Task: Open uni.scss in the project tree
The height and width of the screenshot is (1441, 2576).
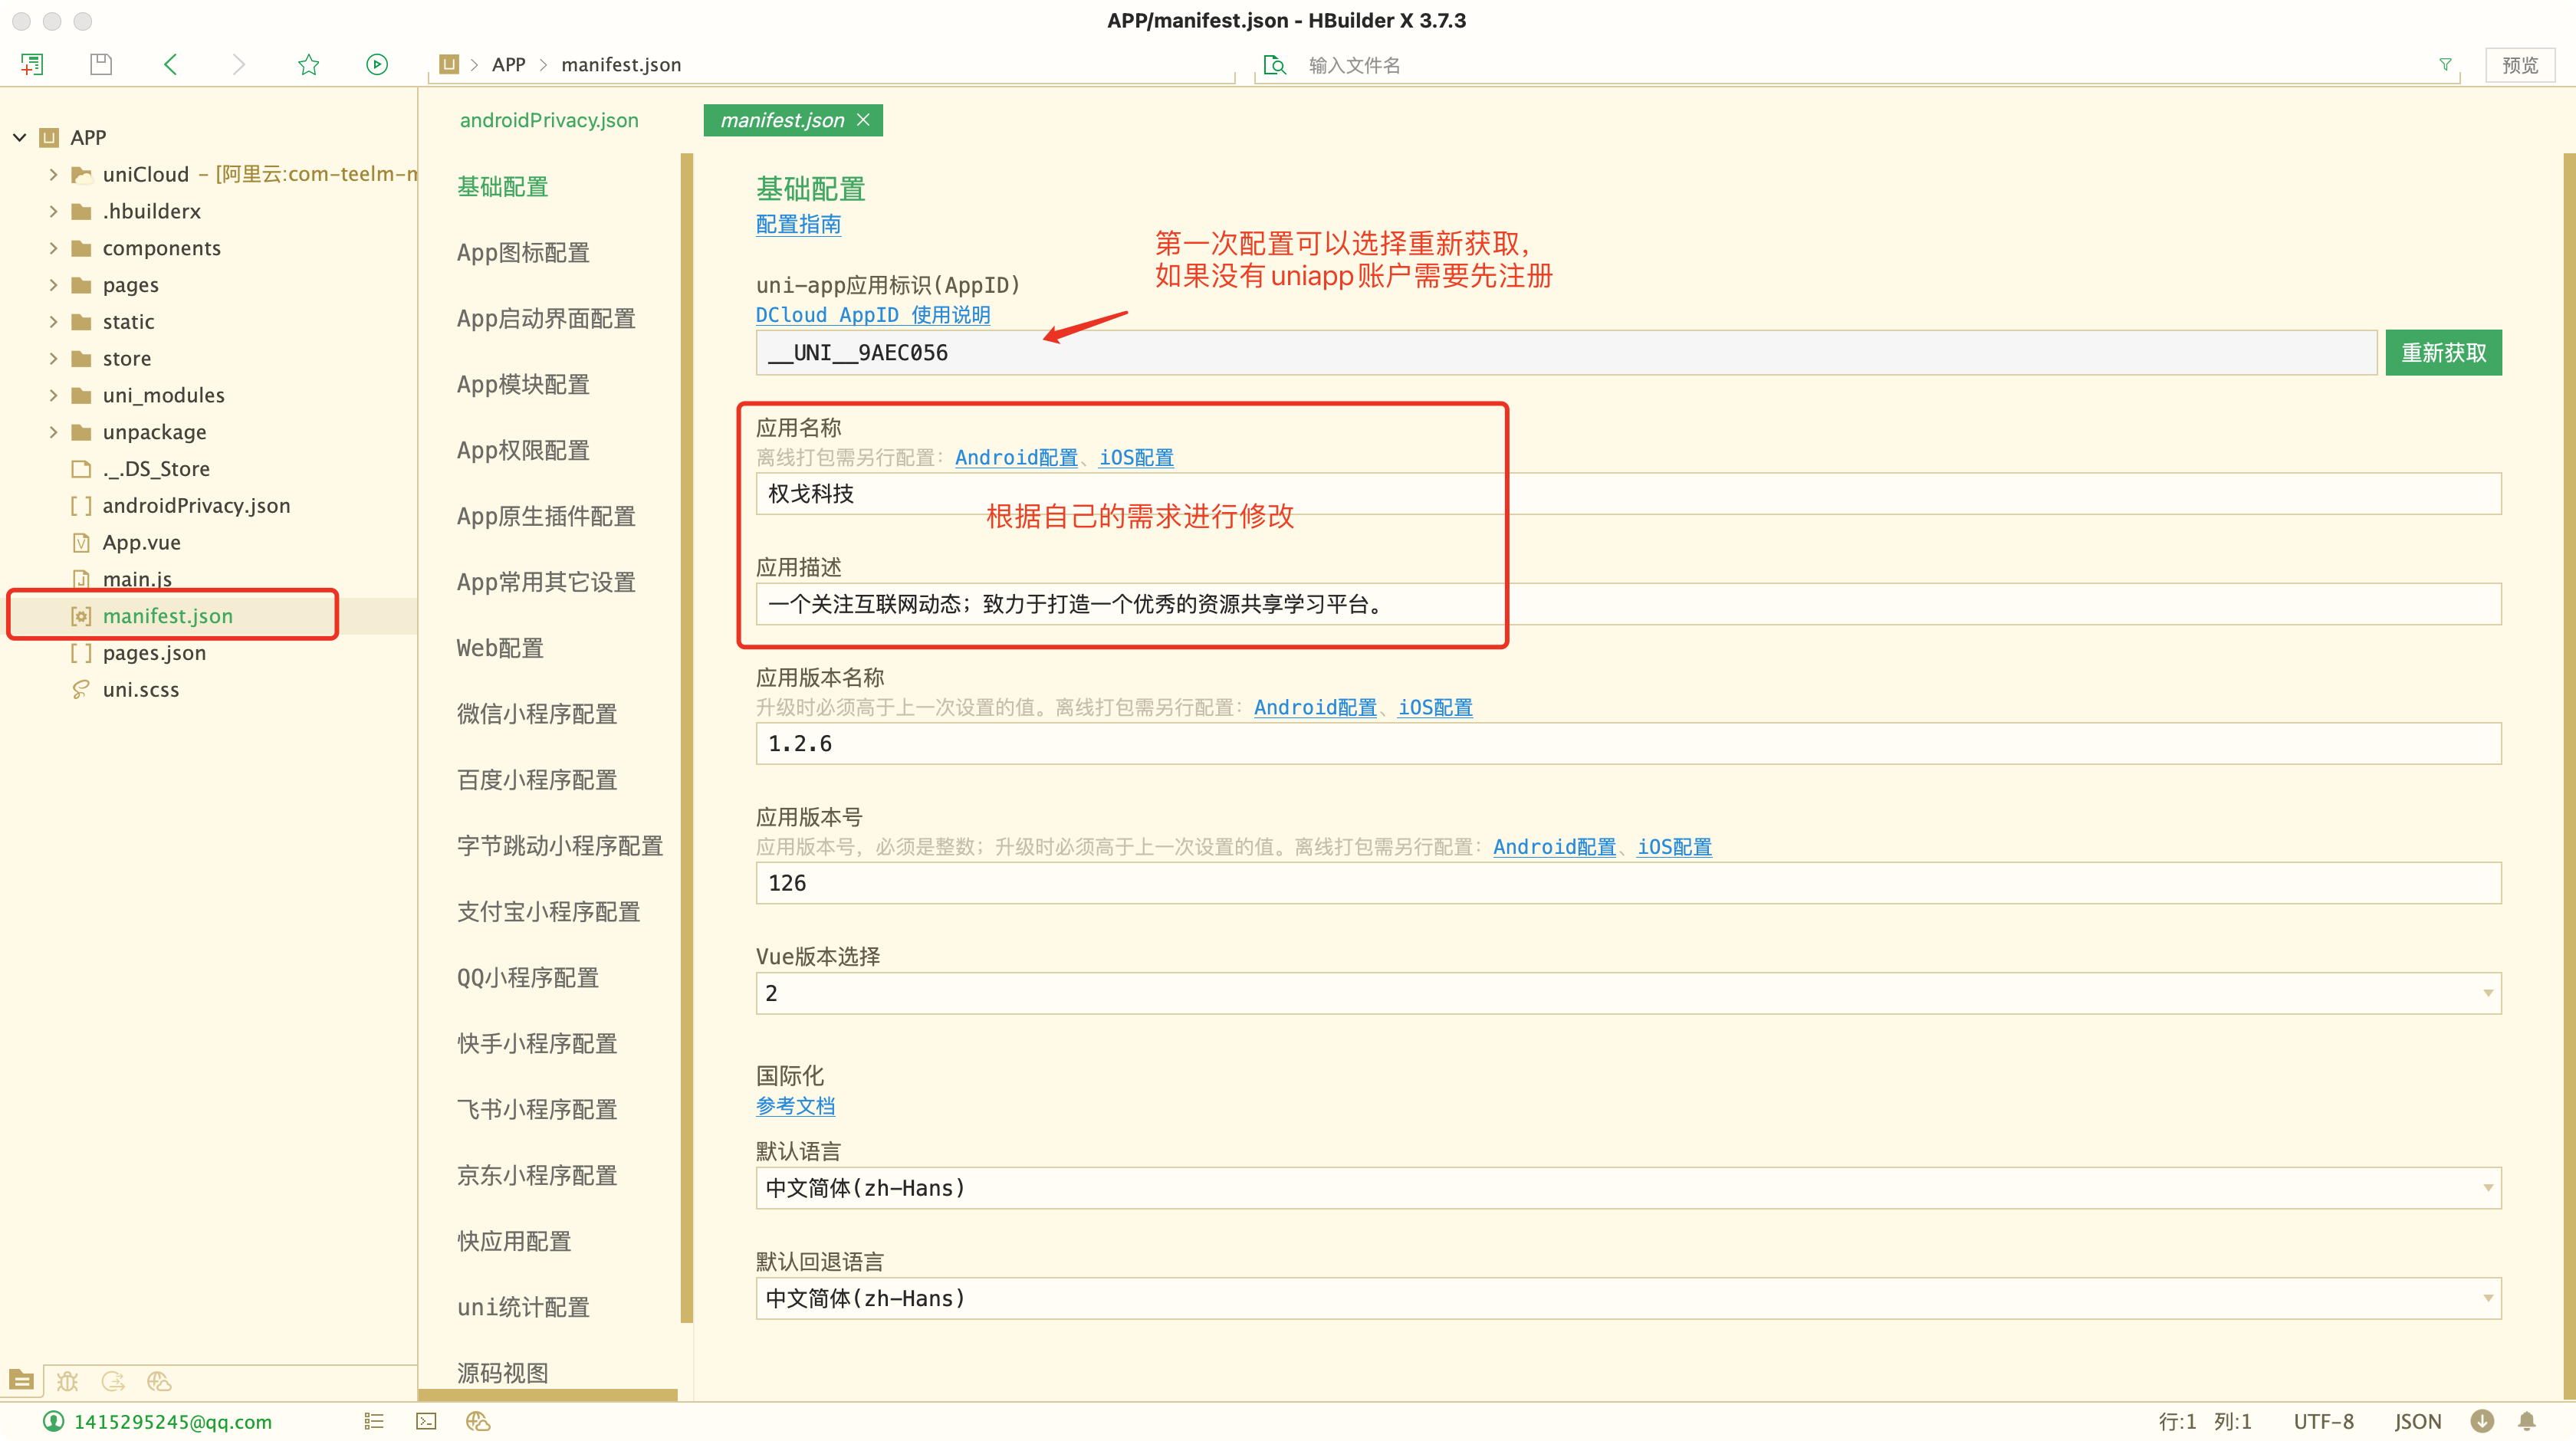Action: (x=141, y=690)
